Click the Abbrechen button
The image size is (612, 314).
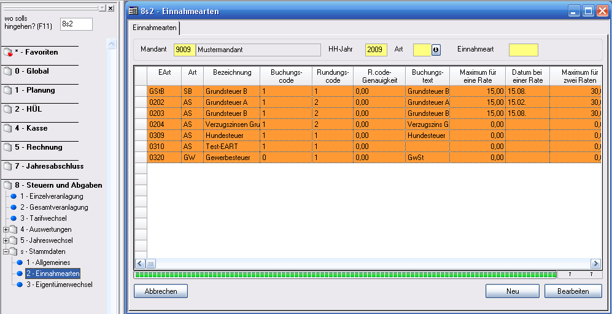pyautogui.click(x=161, y=291)
